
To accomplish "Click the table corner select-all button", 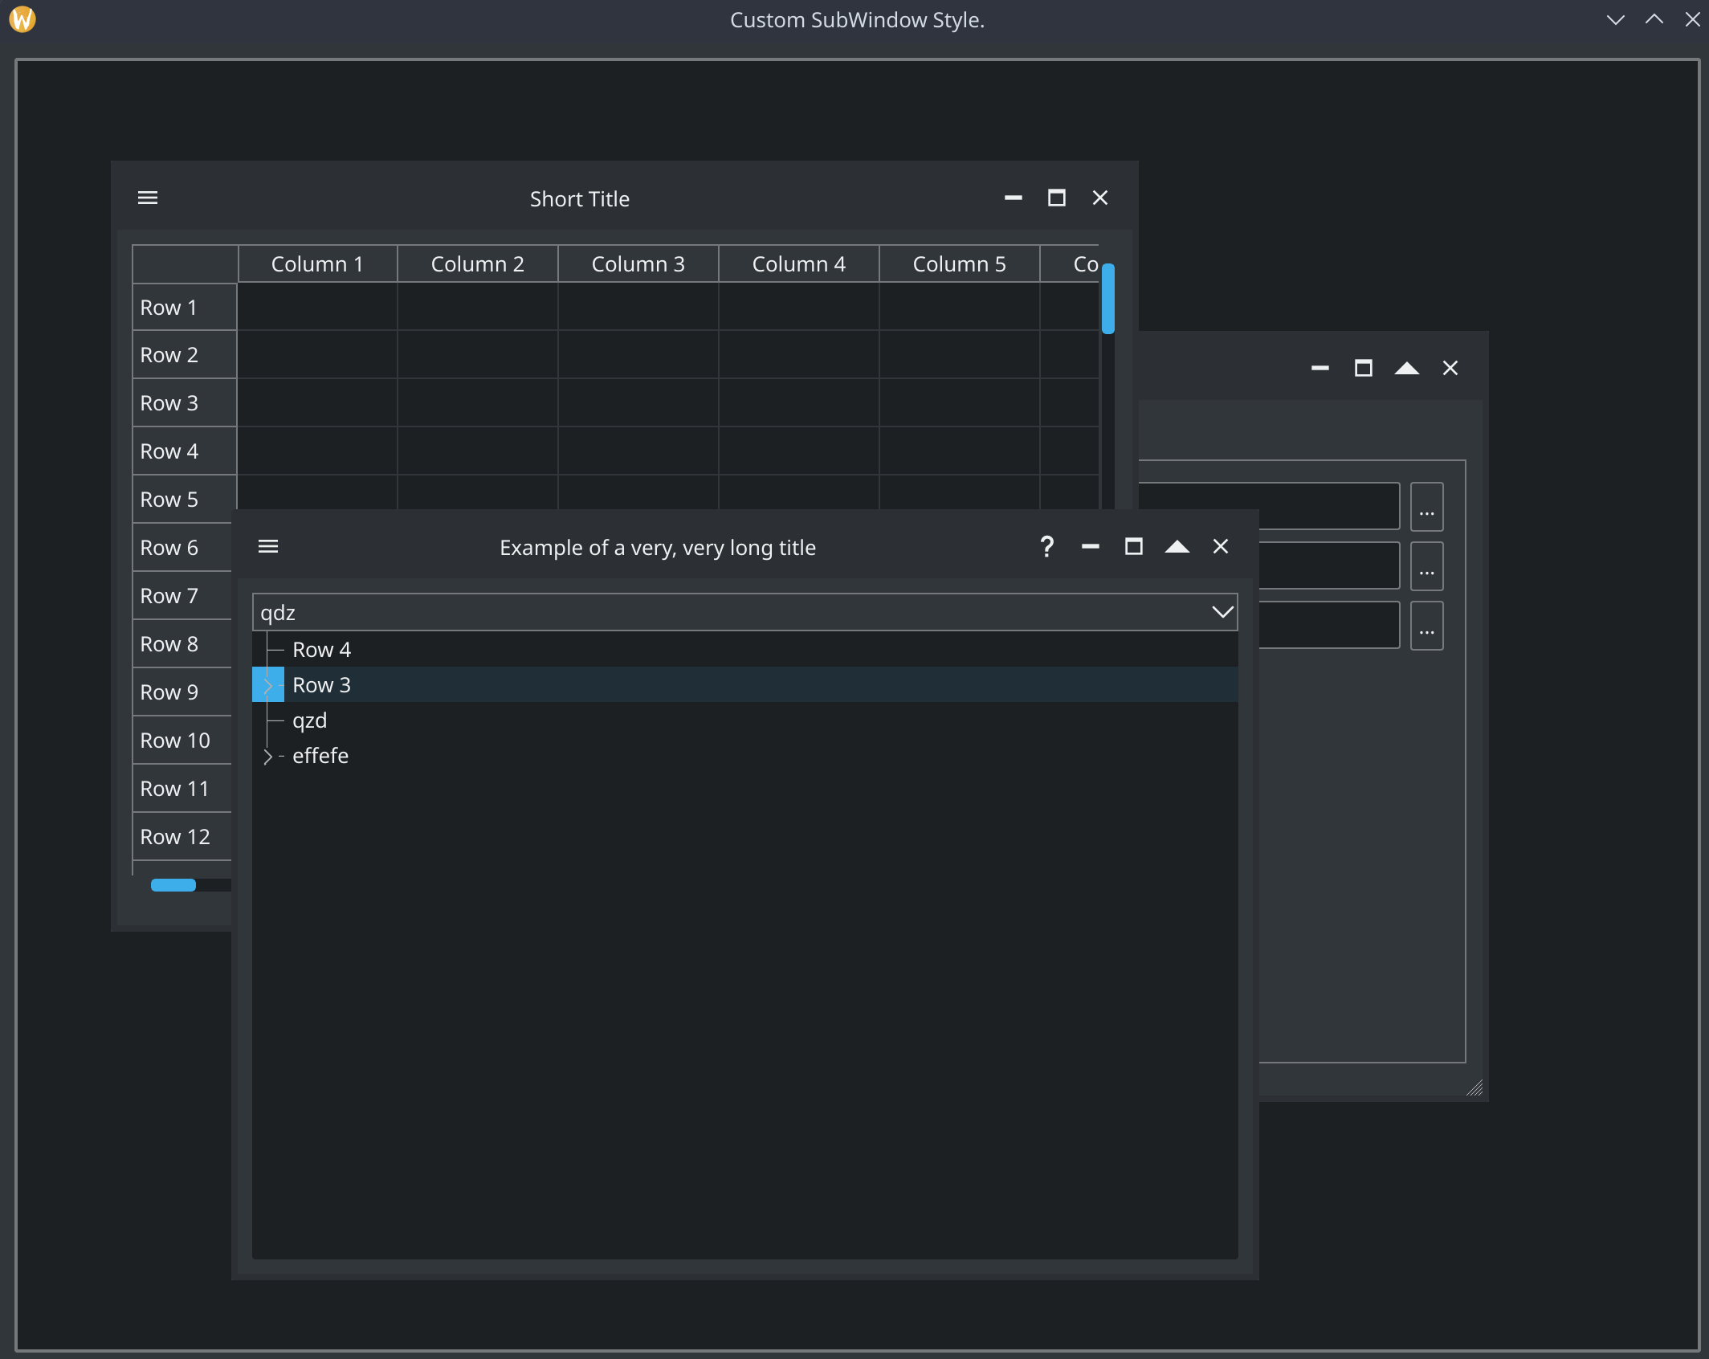I will click(185, 263).
